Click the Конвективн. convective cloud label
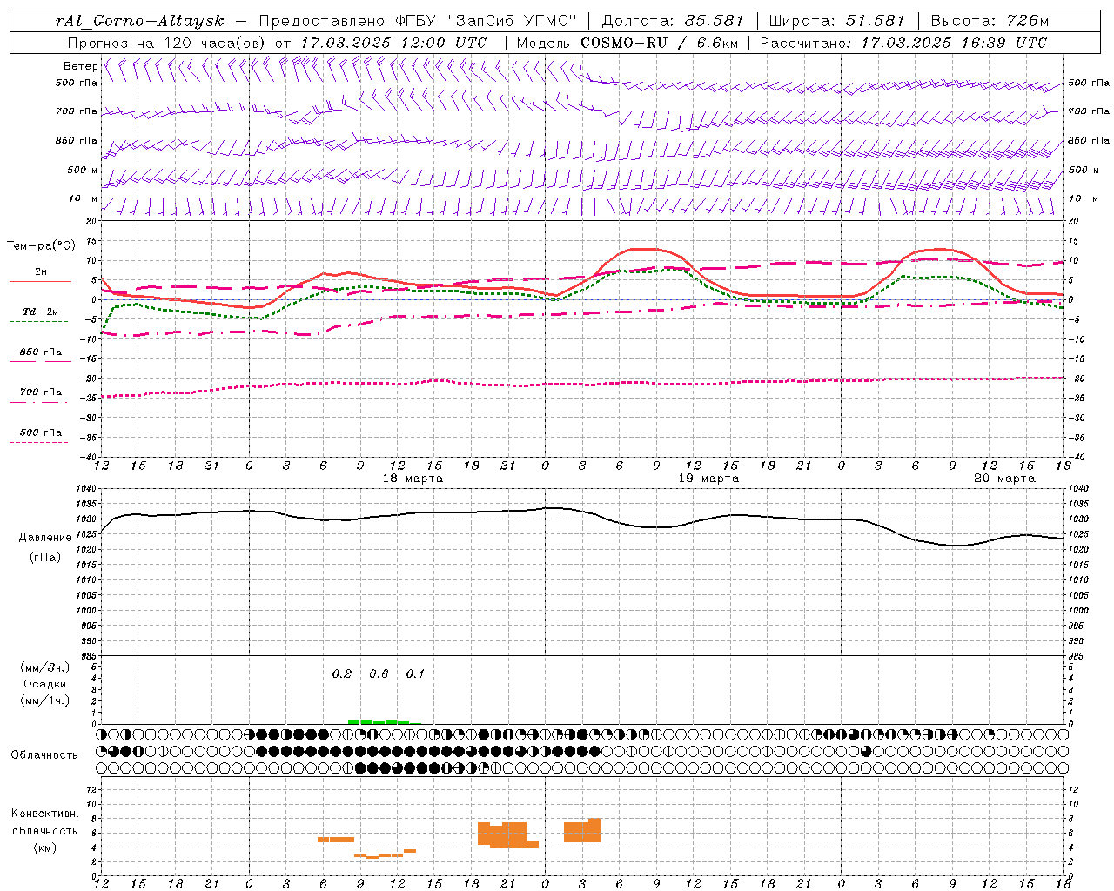The width and height of the screenshot is (1114, 891). pyautogui.click(x=45, y=813)
